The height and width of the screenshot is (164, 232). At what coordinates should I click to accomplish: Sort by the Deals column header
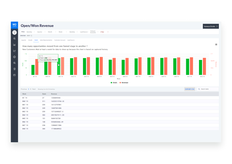coord(44,94)
